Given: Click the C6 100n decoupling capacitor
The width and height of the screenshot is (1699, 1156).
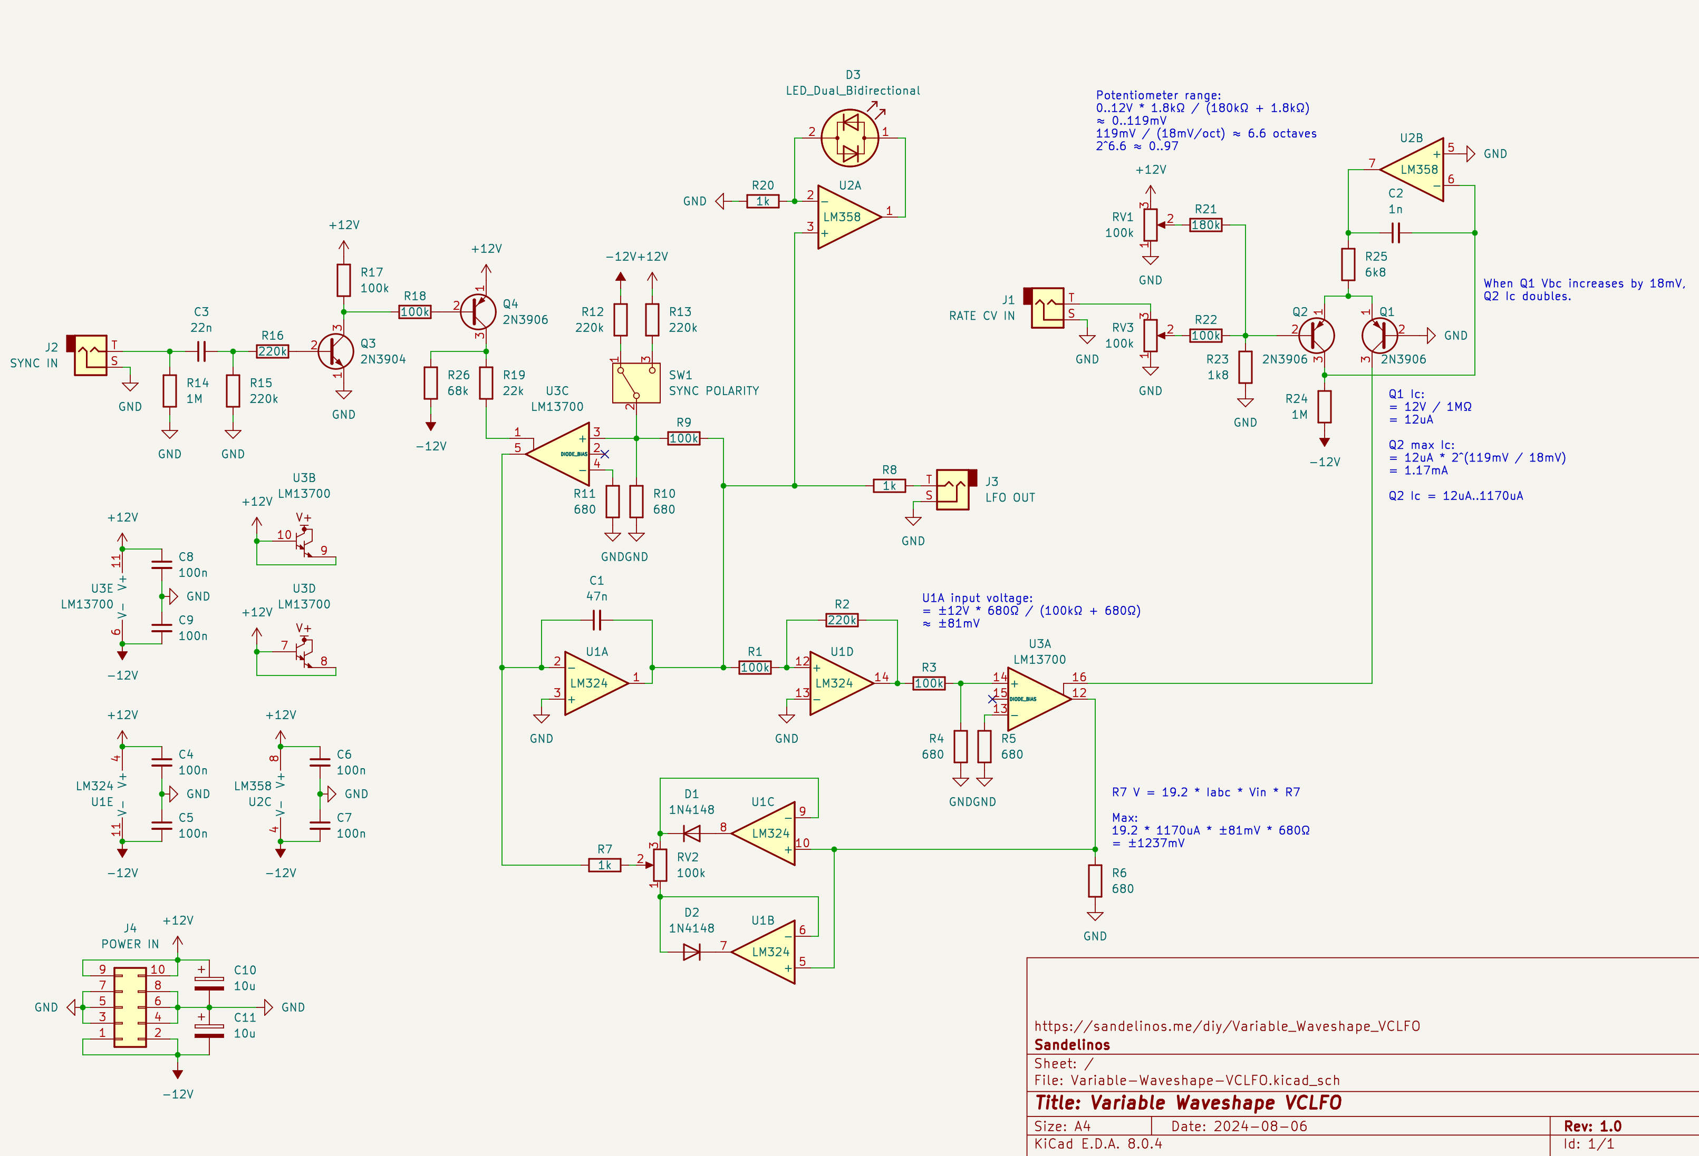Looking at the screenshot, I should pyautogui.click(x=320, y=762).
